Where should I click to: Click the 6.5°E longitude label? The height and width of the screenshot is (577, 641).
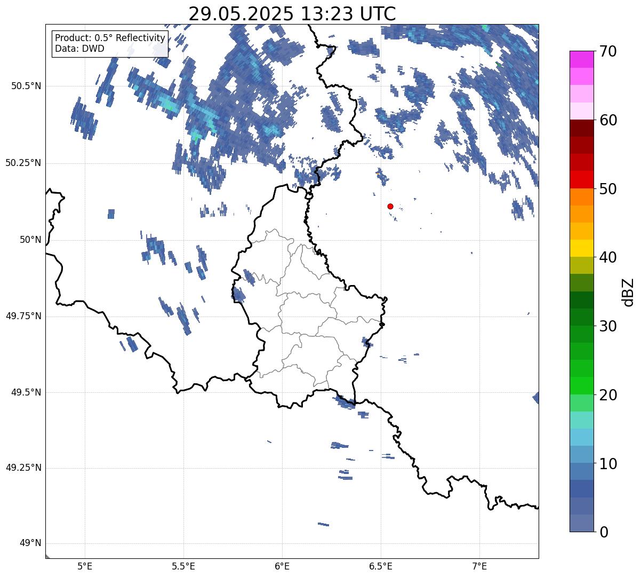(381, 566)
